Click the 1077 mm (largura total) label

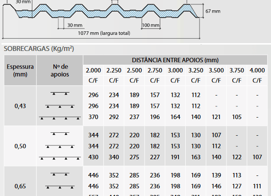pyautogui.click(x=104, y=33)
